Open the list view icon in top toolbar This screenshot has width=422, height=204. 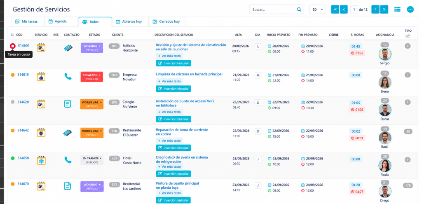click(x=397, y=9)
